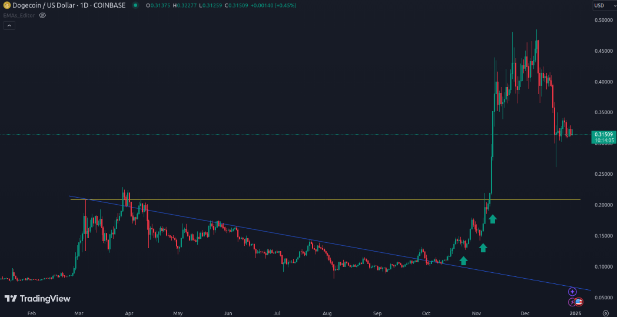
Task: Click the Dec label on time axis
Action: (525, 313)
